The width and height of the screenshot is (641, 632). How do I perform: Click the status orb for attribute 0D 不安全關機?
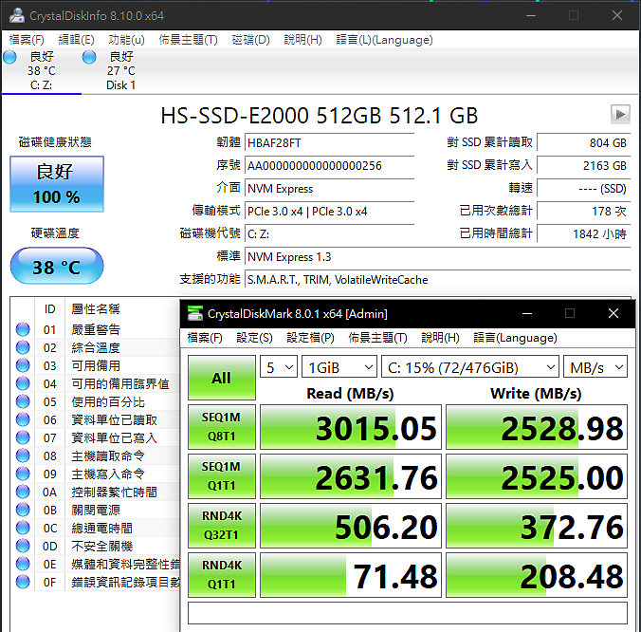tap(23, 546)
